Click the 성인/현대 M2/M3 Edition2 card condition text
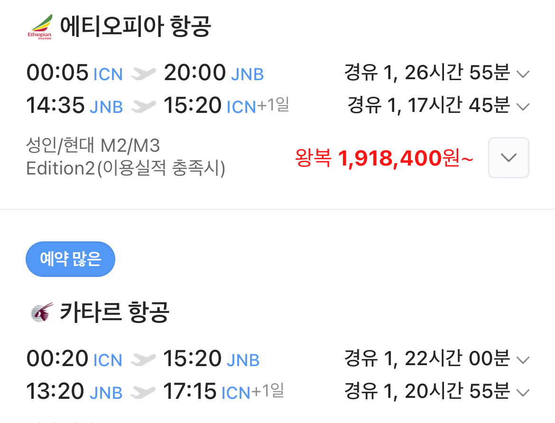Screen dimensions: 555x423 (x=126, y=157)
